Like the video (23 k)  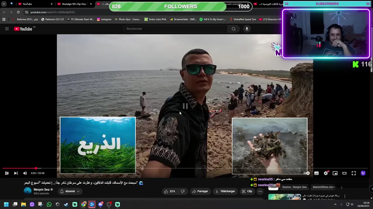[x=170, y=191]
